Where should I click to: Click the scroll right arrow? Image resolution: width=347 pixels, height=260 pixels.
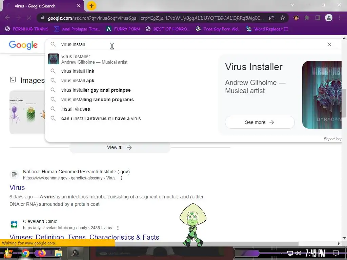tap(339, 244)
